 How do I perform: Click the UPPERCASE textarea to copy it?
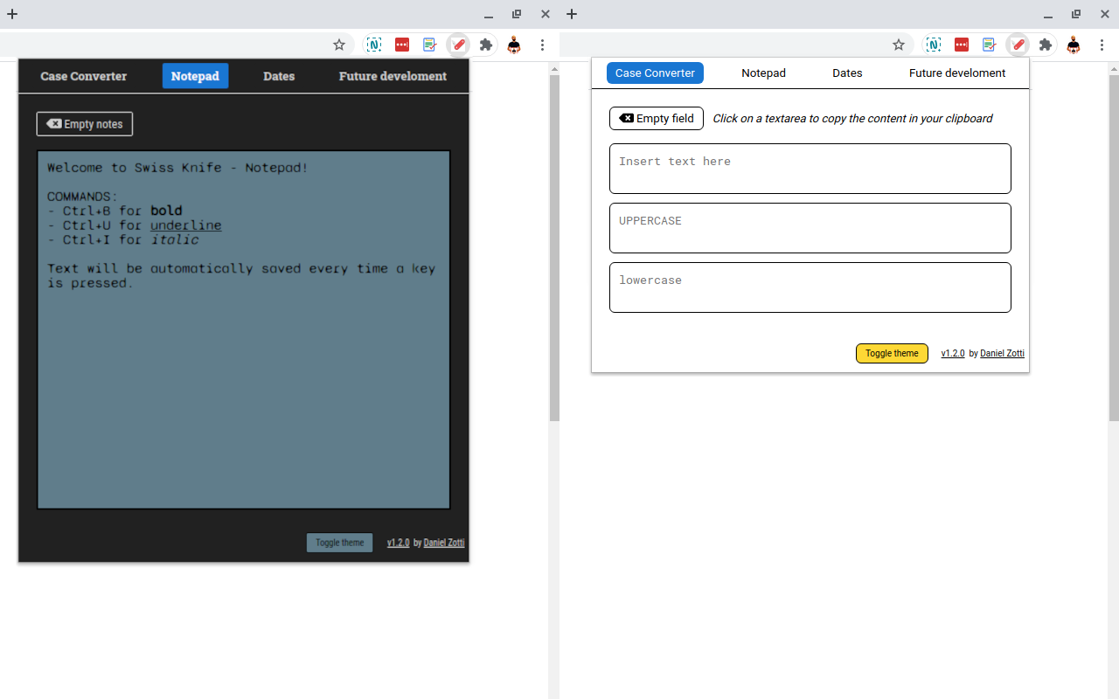(810, 228)
